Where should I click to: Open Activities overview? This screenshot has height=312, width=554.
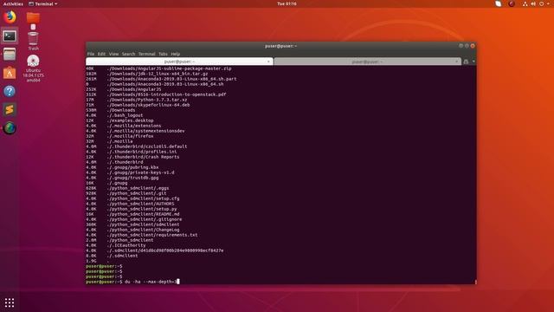[13, 3]
